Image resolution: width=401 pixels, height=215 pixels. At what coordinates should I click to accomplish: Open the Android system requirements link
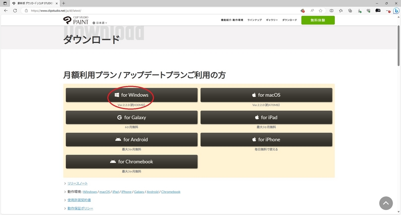click(x=153, y=192)
